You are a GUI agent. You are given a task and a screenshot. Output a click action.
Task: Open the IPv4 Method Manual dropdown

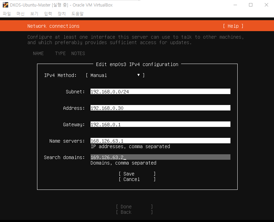click(115, 75)
